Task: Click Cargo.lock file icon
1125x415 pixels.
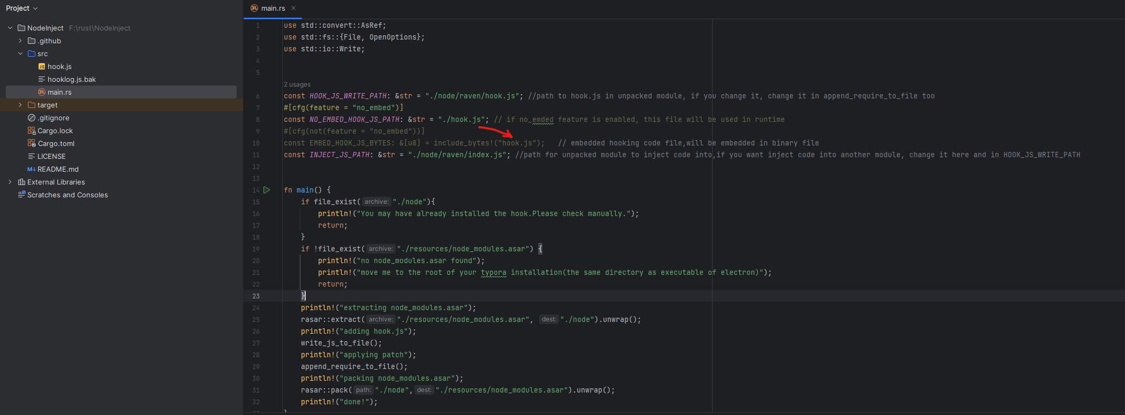Action: 32,130
